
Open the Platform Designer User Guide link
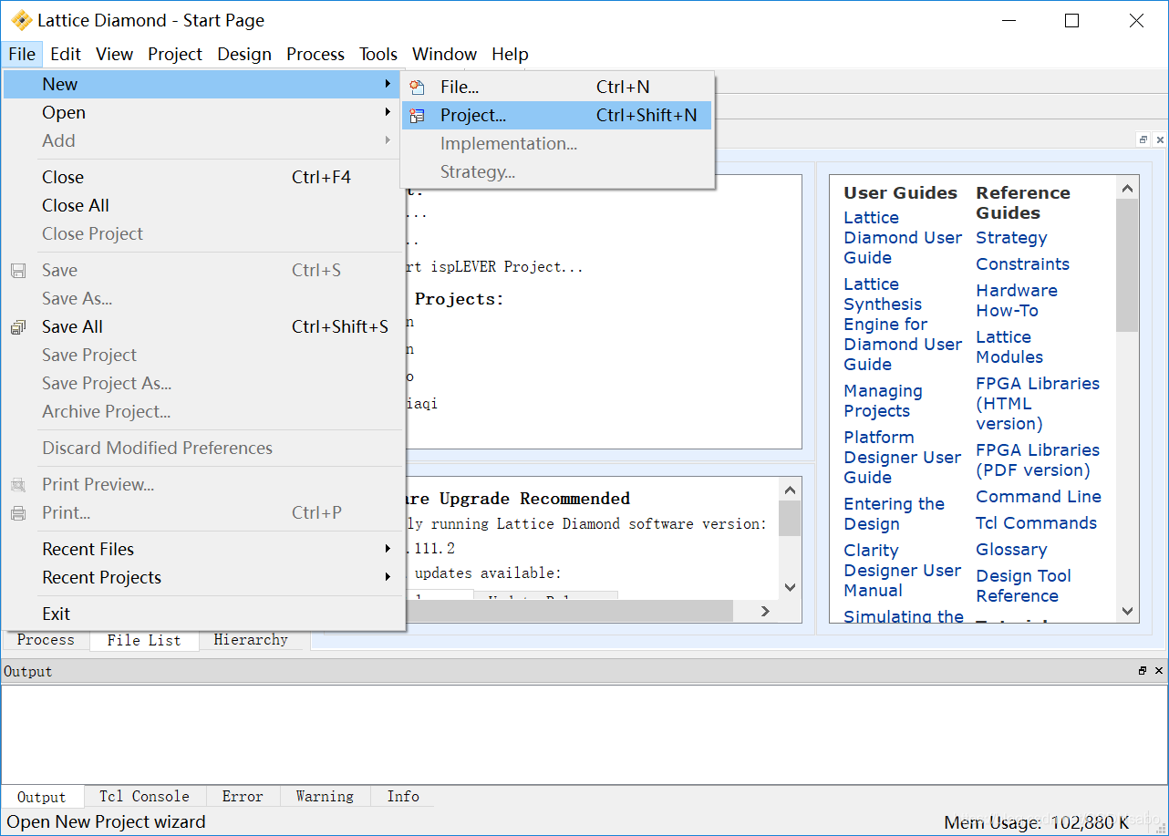pyautogui.click(x=903, y=458)
